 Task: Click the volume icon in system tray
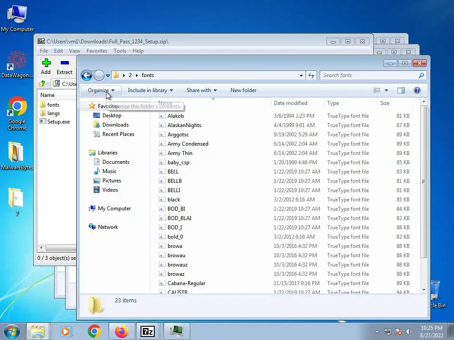coord(409,331)
